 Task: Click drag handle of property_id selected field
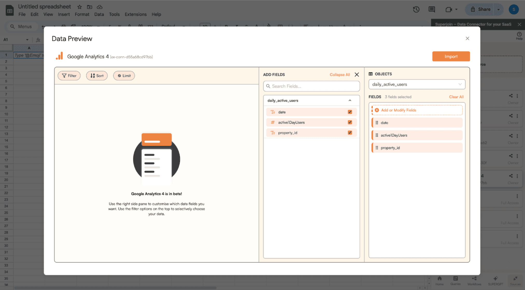(x=377, y=148)
